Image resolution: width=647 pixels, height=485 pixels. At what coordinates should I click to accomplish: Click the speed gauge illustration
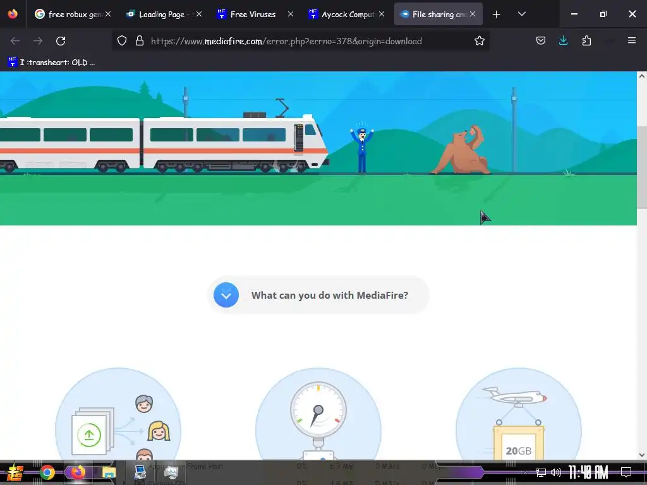click(x=318, y=414)
